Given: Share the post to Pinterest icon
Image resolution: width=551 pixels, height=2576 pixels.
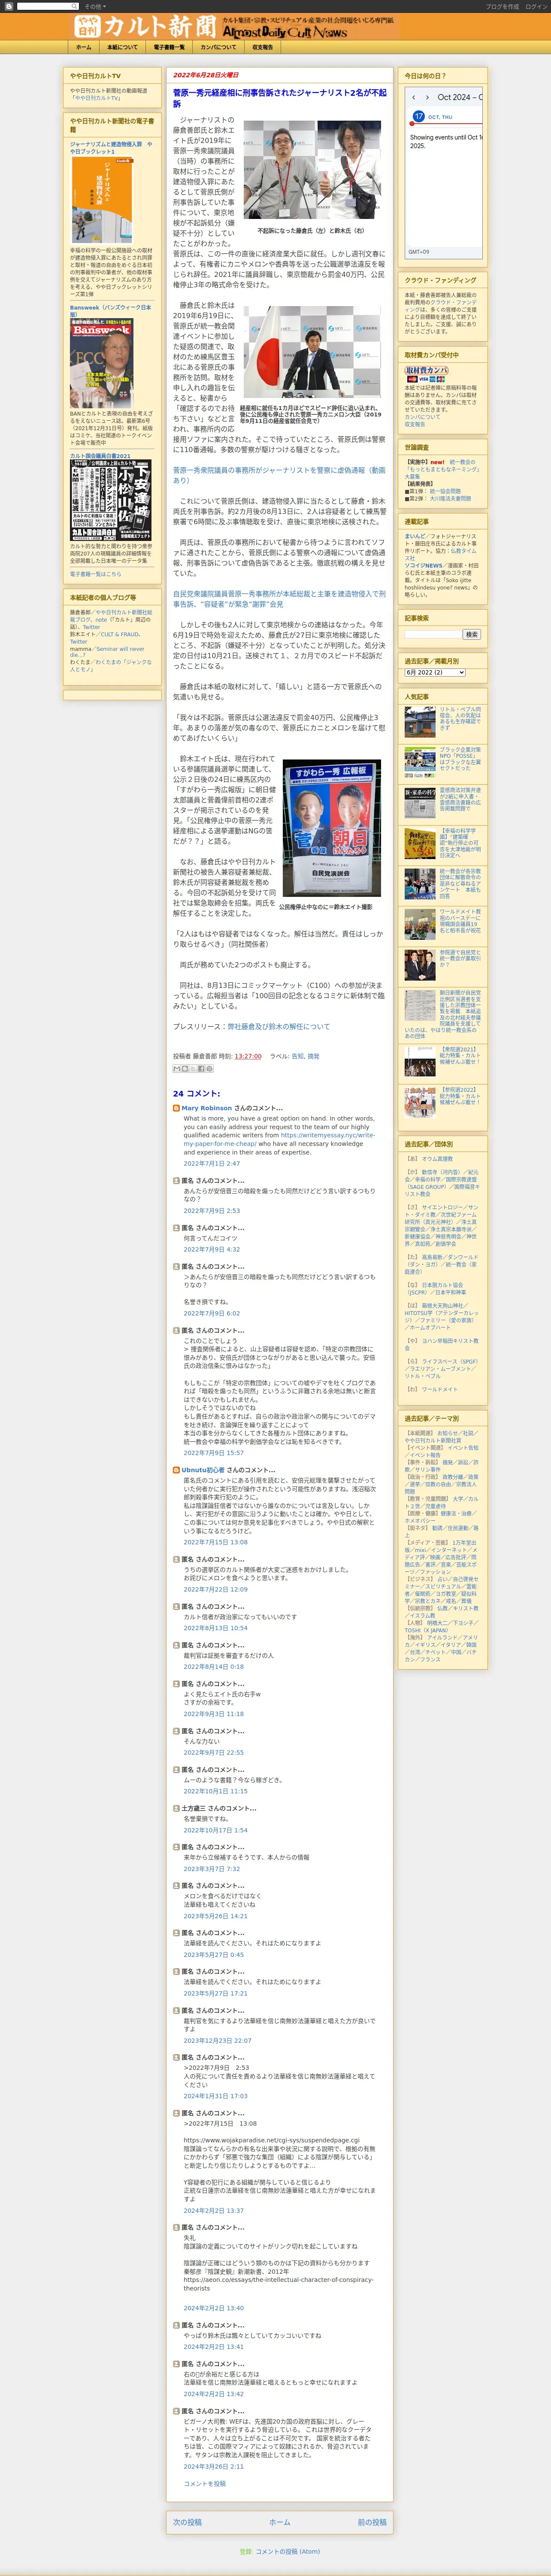Looking at the screenshot, I should [x=210, y=1069].
